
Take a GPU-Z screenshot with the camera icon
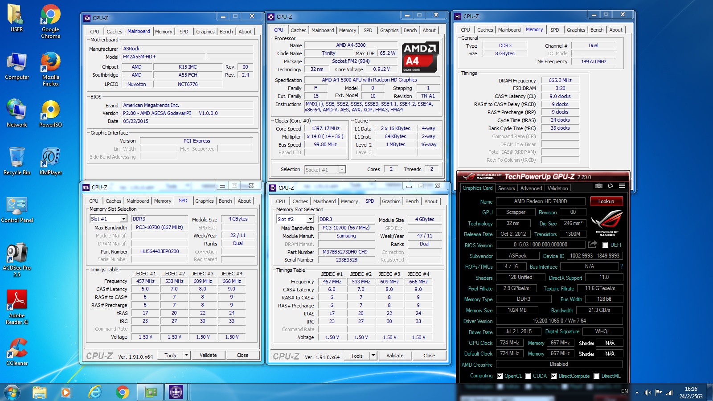[599, 186]
